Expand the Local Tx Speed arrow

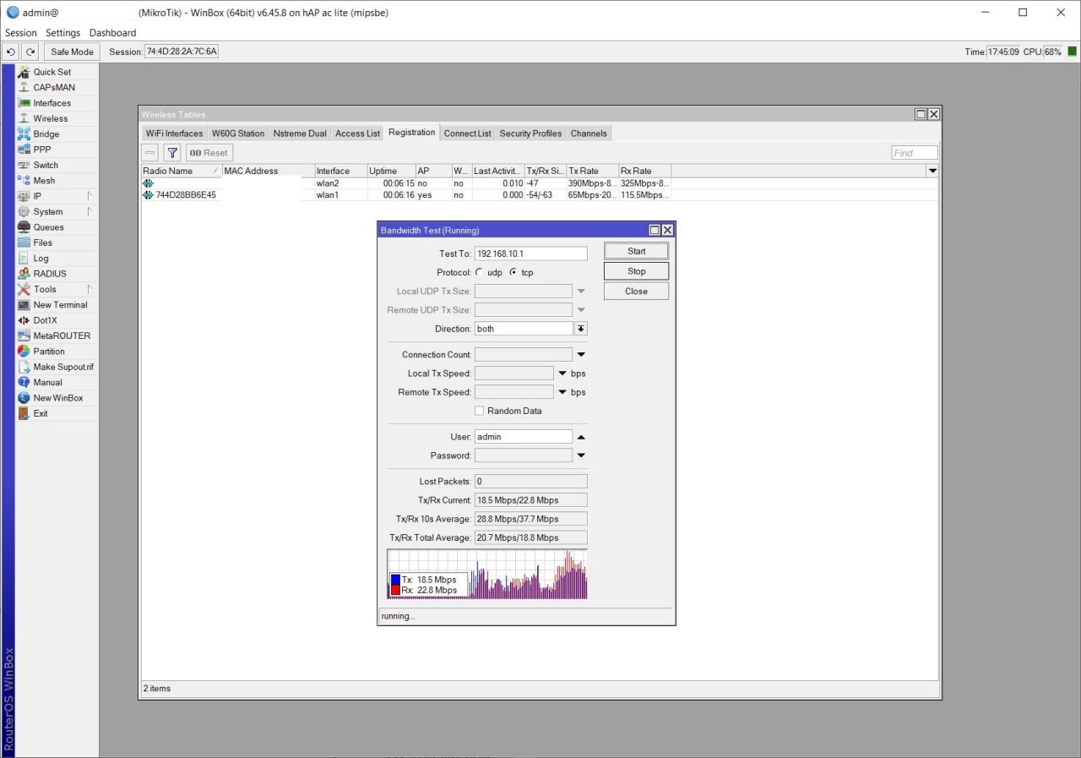(562, 374)
